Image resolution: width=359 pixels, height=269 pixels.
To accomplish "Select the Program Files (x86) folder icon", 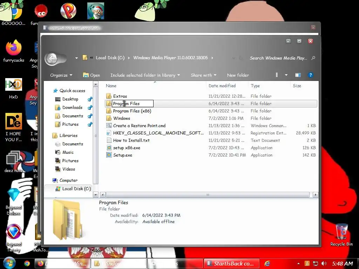I will click(x=109, y=111).
